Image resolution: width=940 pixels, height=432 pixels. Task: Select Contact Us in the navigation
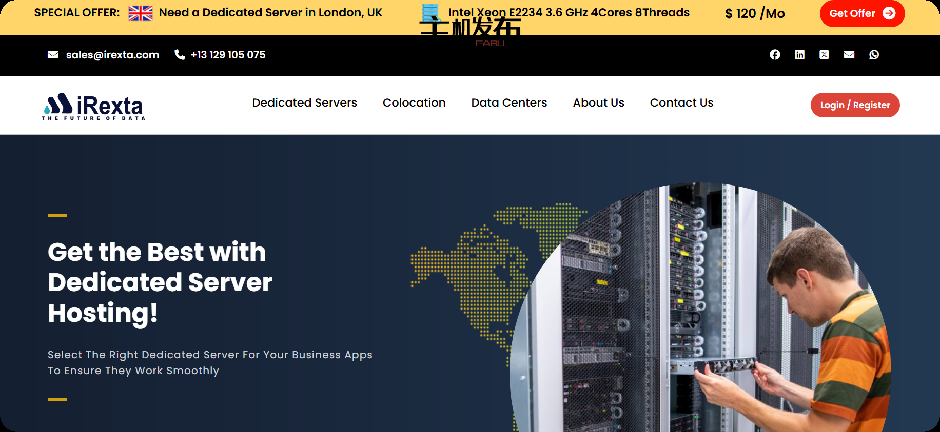point(681,103)
